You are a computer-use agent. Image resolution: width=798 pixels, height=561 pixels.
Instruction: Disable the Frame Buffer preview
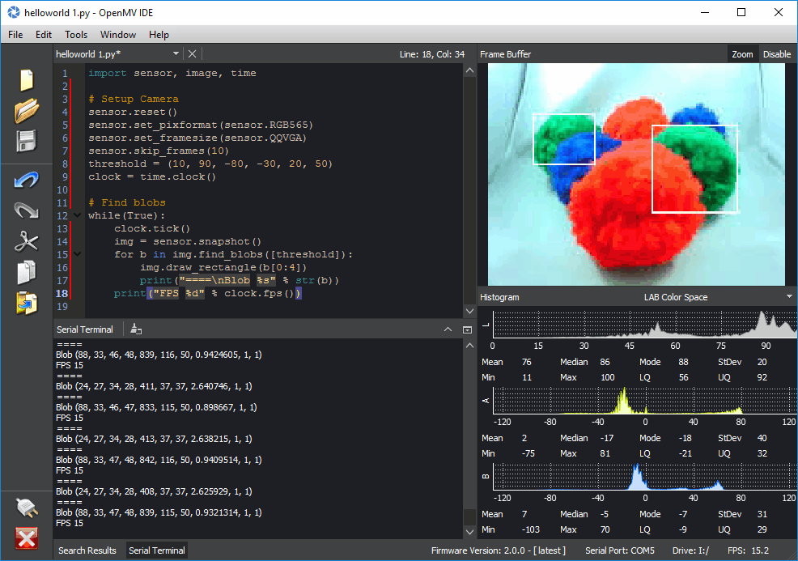(776, 54)
